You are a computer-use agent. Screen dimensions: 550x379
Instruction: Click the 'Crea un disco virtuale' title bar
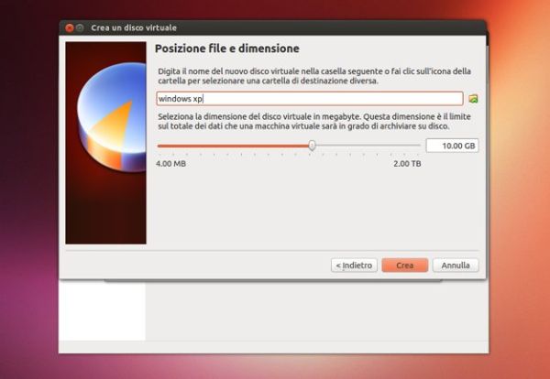[275, 27]
